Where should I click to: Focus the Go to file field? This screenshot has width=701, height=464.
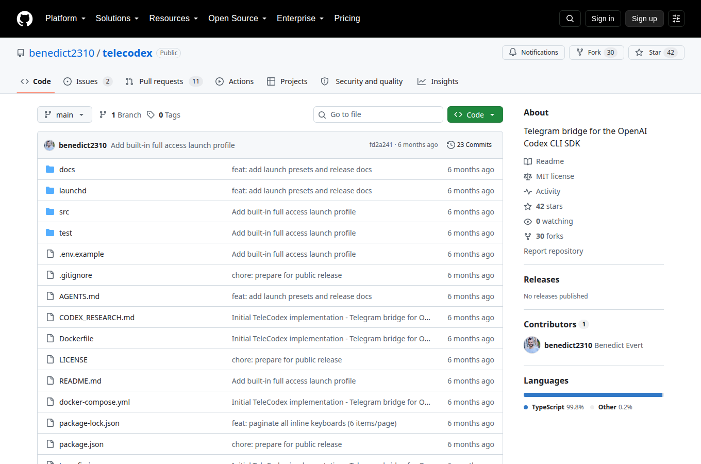378,114
